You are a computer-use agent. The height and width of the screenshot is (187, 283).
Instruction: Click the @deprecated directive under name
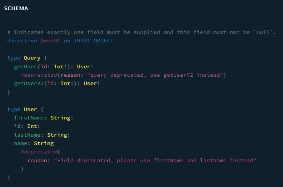pyautogui.click(x=39, y=152)
